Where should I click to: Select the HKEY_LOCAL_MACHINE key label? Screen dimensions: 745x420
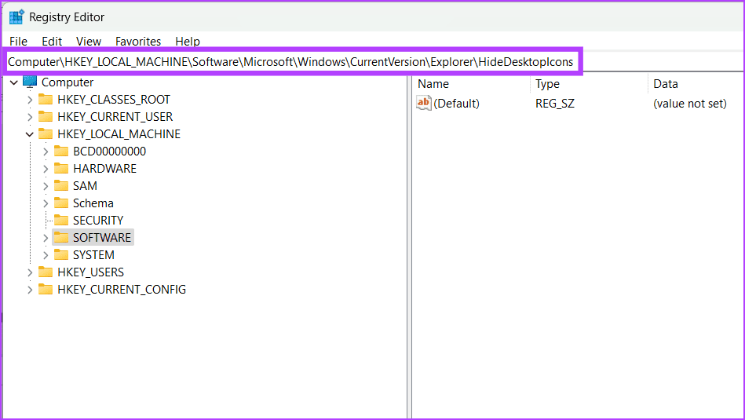pos(119,134)
